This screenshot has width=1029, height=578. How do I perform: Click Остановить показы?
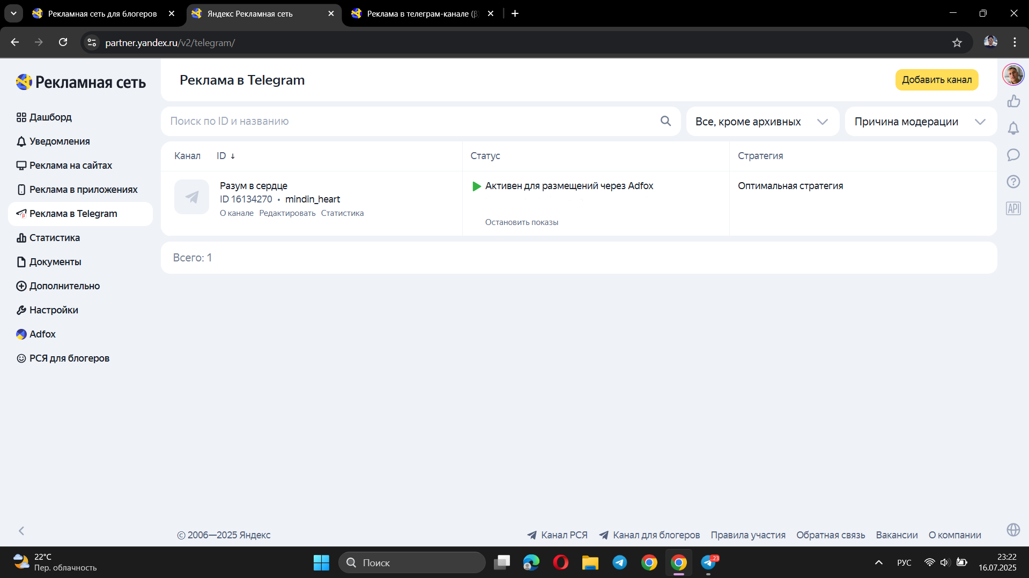[522, 222]
